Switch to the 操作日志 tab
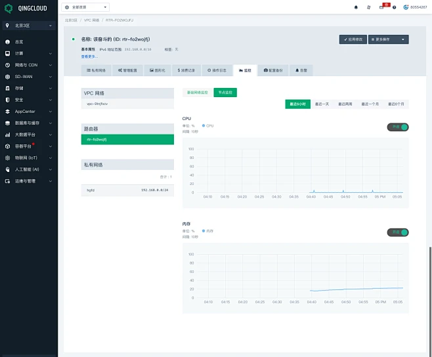Image resolution: width=432 pixels, height=357 pixels. point(218,70)
